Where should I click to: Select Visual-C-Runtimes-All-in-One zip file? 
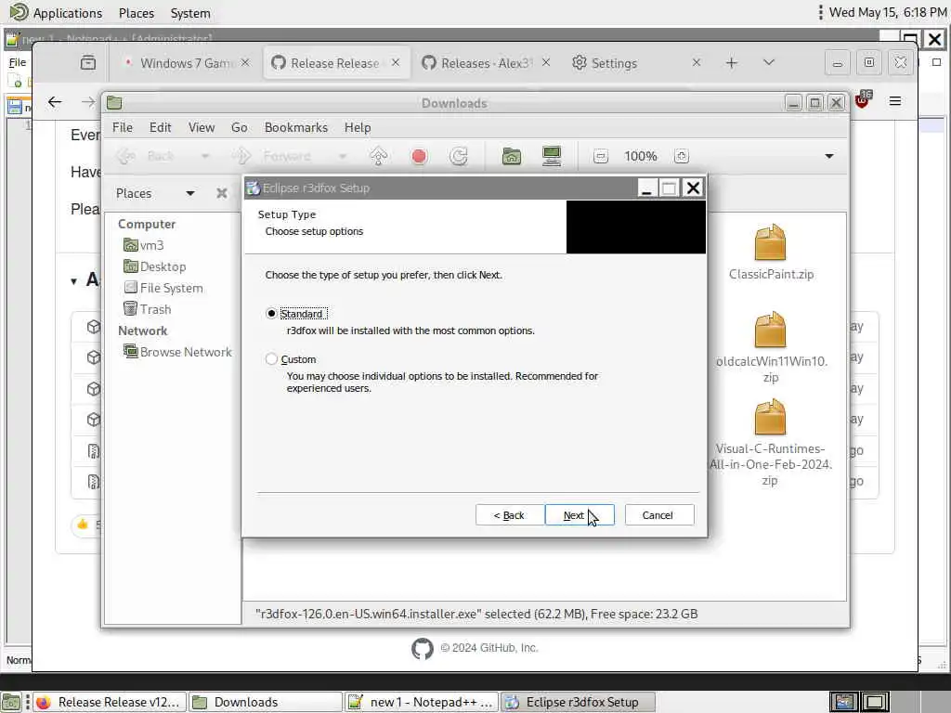[770, 441]
